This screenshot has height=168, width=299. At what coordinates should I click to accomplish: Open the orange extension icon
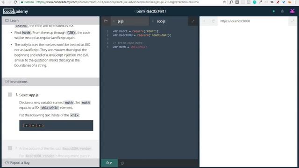(290, 2)
